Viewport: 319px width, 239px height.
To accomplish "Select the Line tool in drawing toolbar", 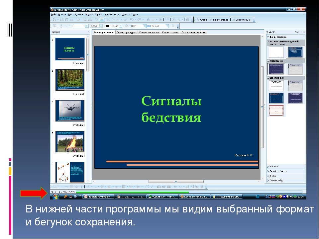I will pos(60,187).
